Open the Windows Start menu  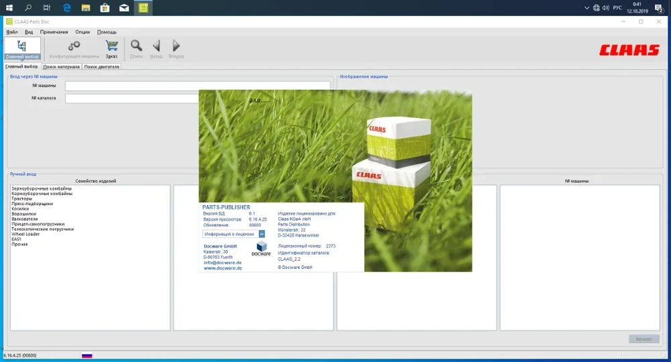9,7
